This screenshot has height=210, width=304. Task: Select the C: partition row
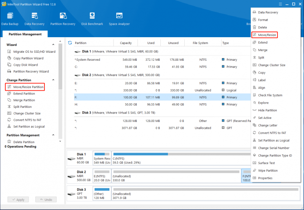click(x=162, y=66)
